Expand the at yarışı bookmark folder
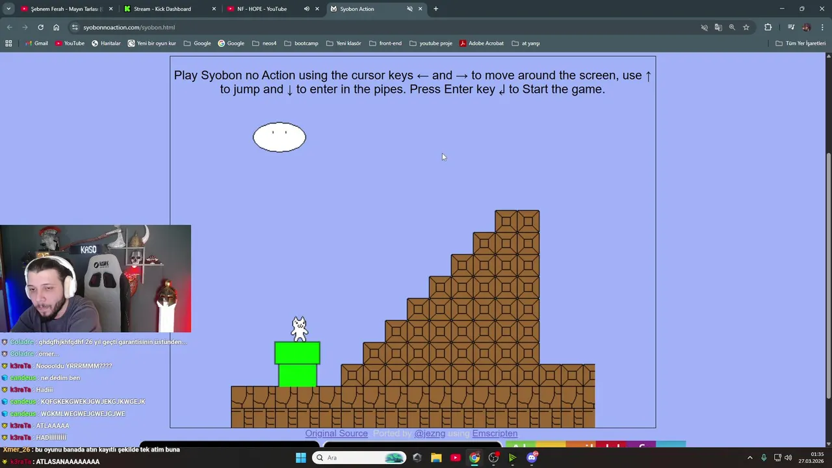Screen dimensions: 832x468 pos(525,44)
